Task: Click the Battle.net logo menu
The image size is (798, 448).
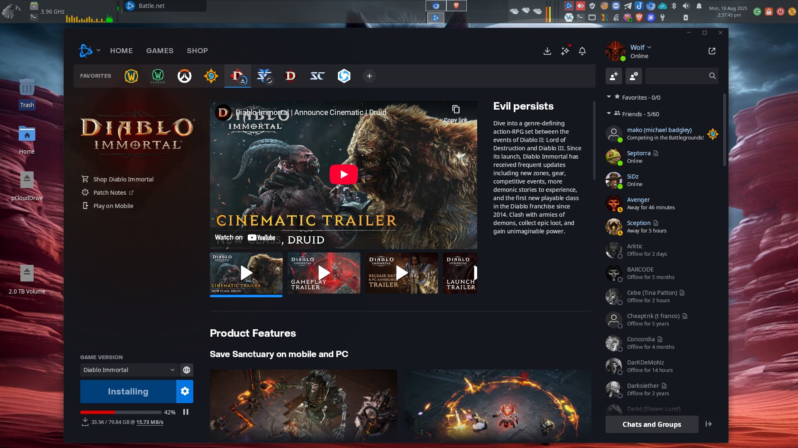Action: (86, 51)
